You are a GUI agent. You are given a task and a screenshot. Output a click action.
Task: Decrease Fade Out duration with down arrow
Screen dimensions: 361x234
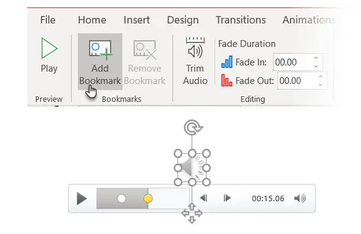(x=320, y=85)
